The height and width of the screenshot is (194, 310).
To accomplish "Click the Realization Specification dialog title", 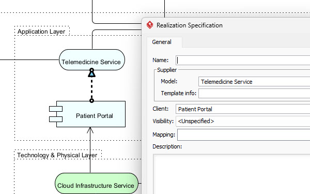I will click(x=190, y=25).
